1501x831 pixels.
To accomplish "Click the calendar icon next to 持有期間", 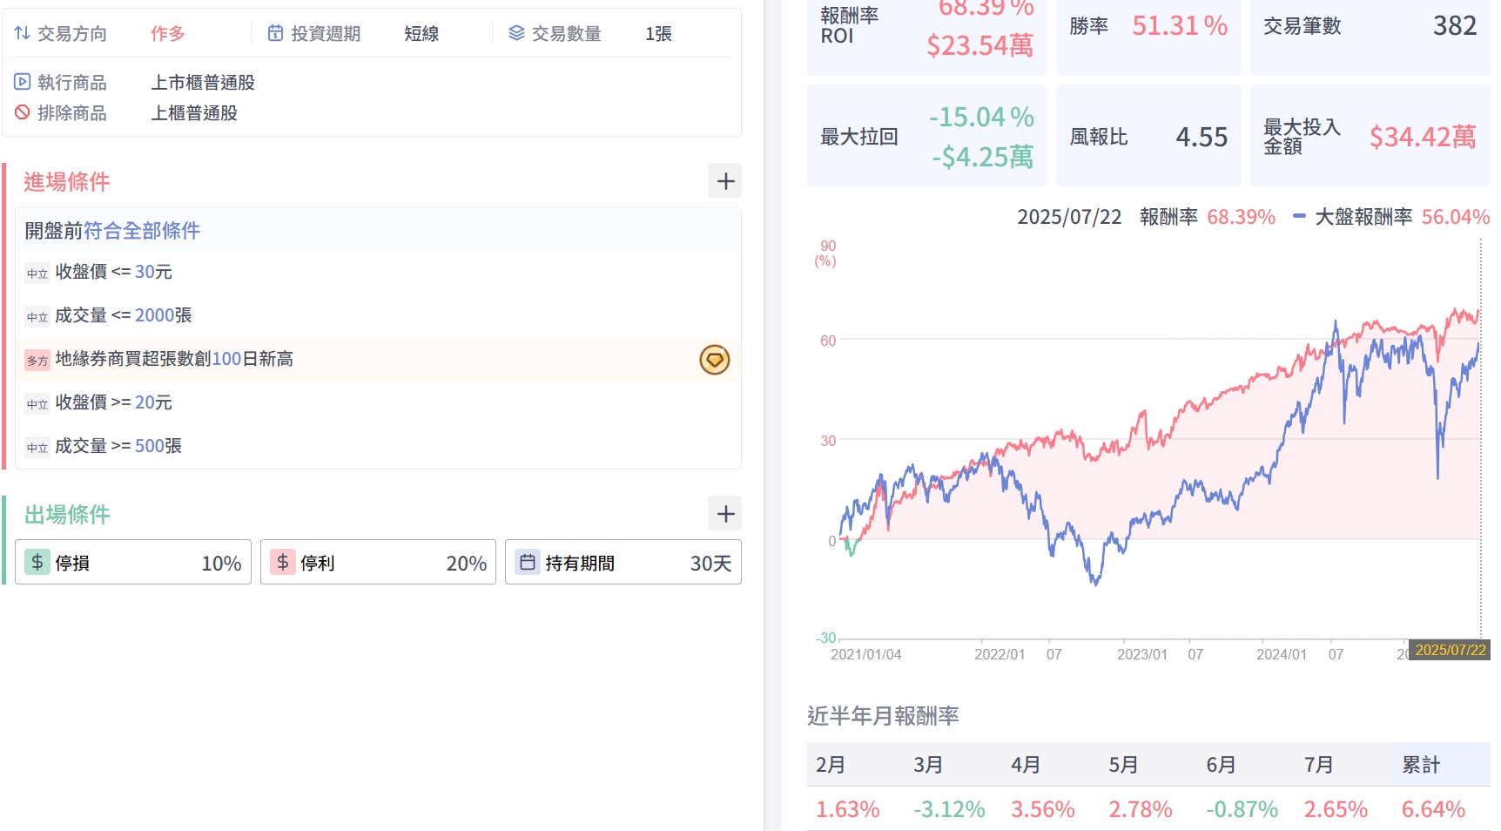I will [528, 563].
